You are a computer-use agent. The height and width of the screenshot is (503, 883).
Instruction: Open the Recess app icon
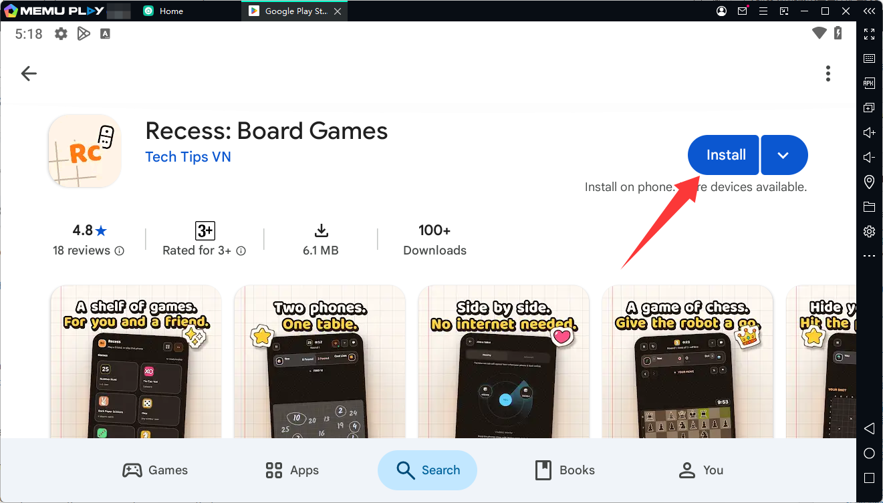tap(85, 151)
